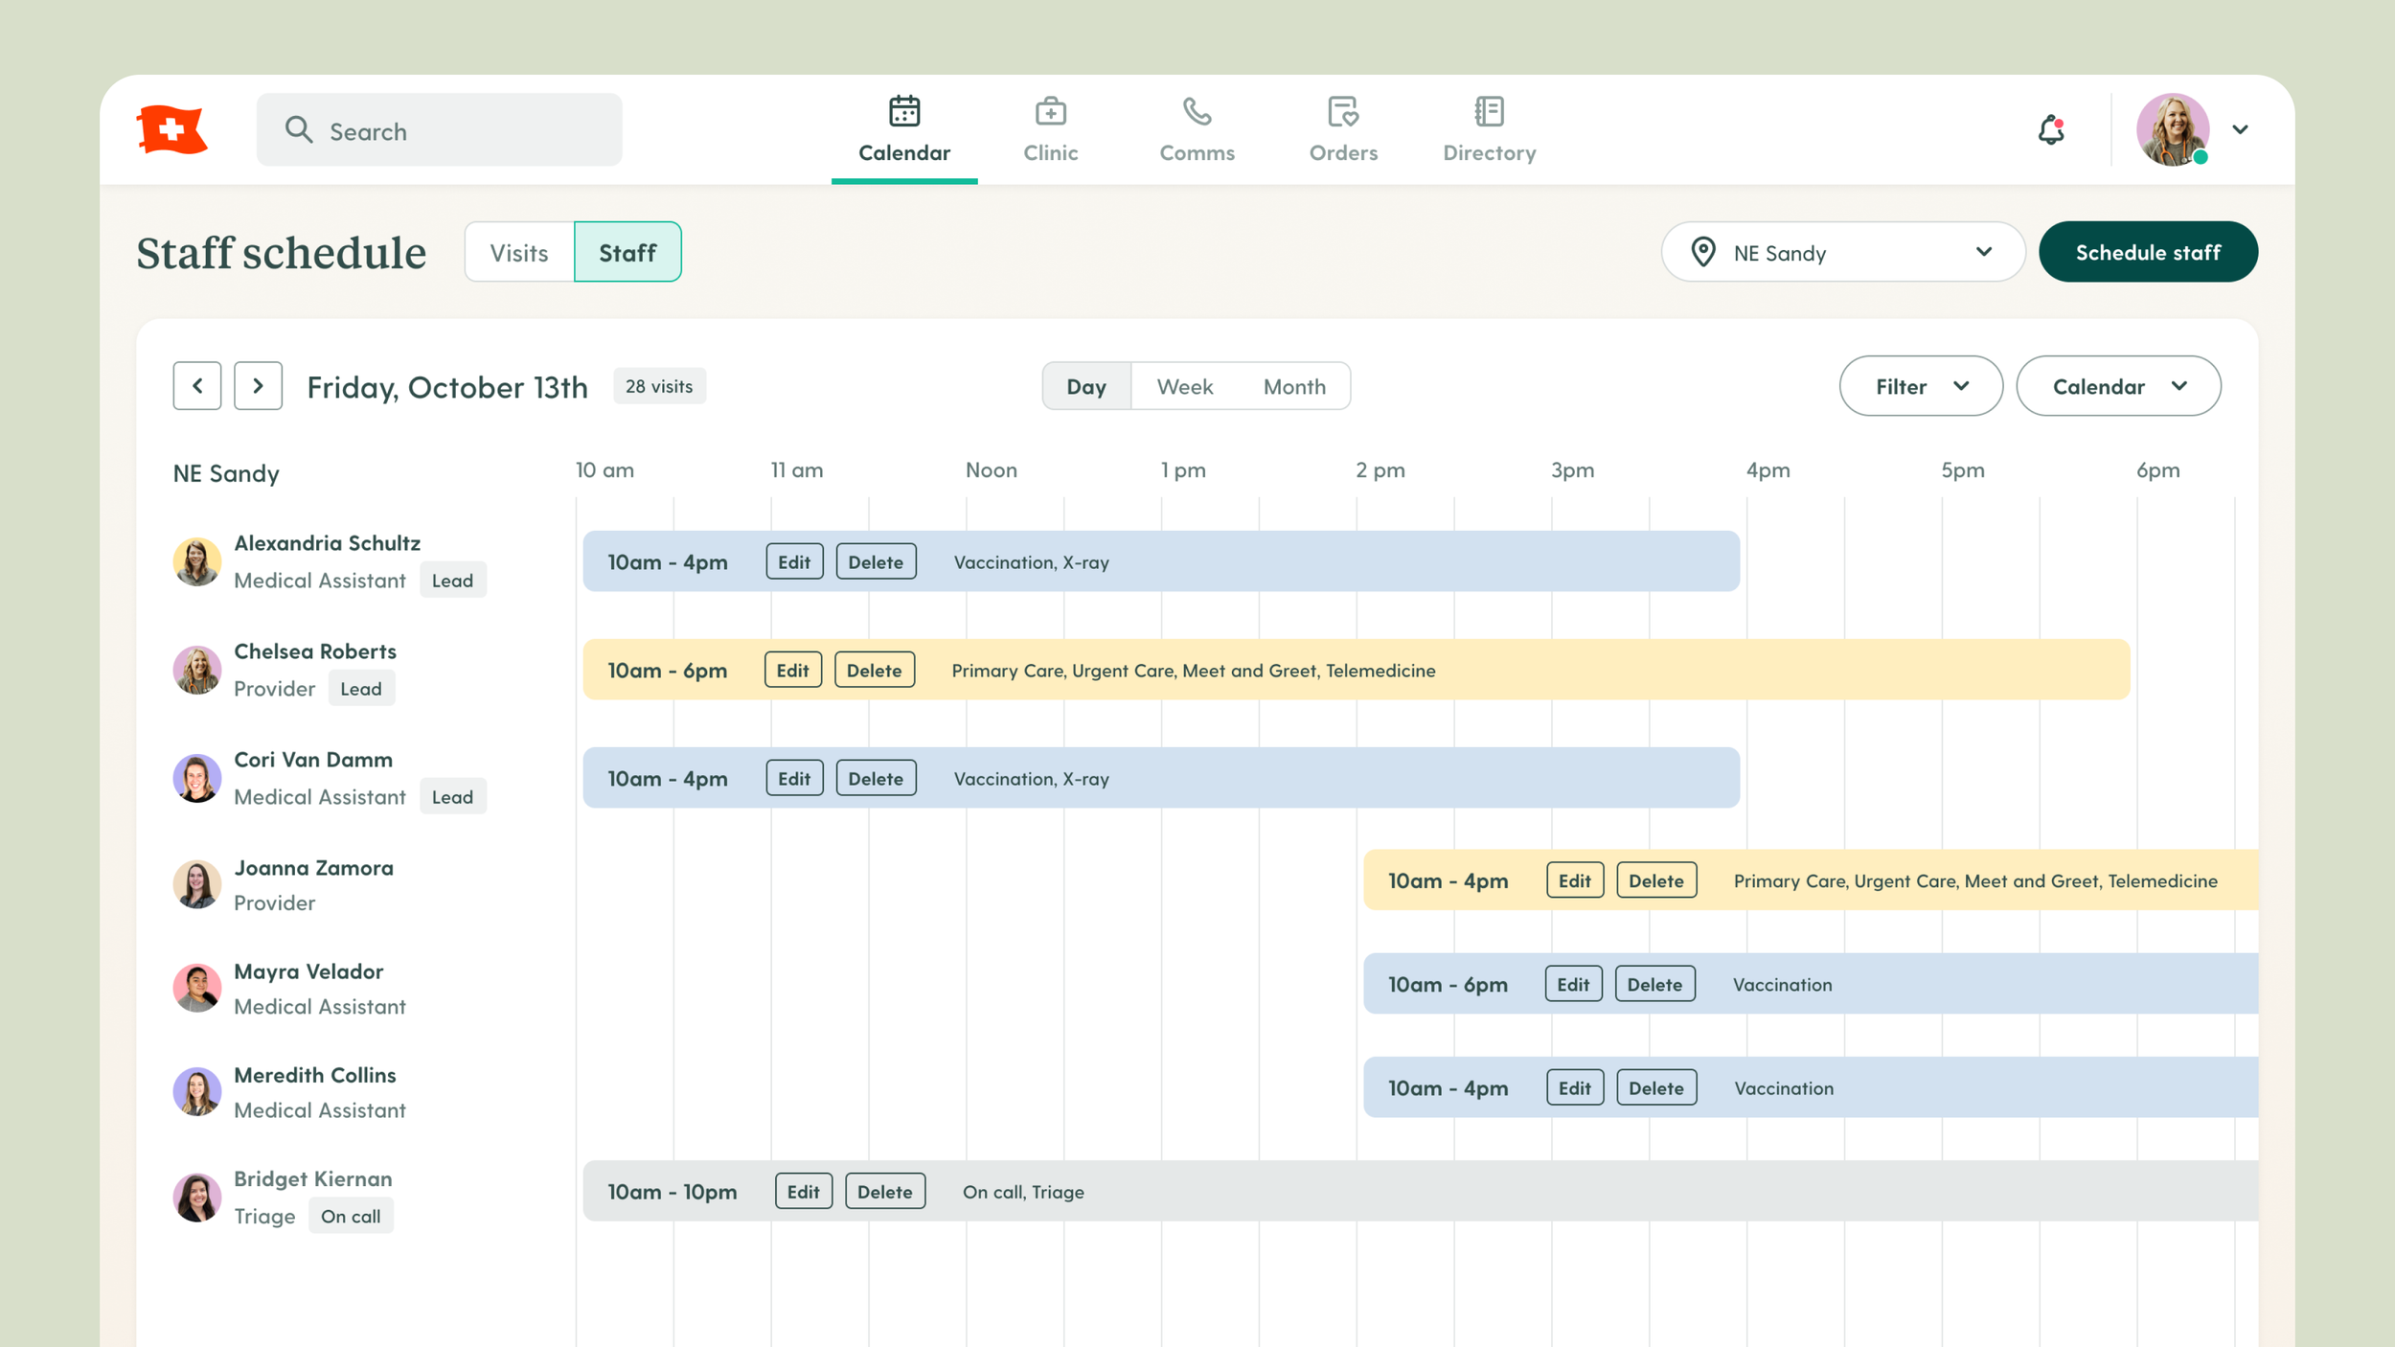Delete Chelsea Roberts' shift

pyautogui.click(x=874, y=670)
